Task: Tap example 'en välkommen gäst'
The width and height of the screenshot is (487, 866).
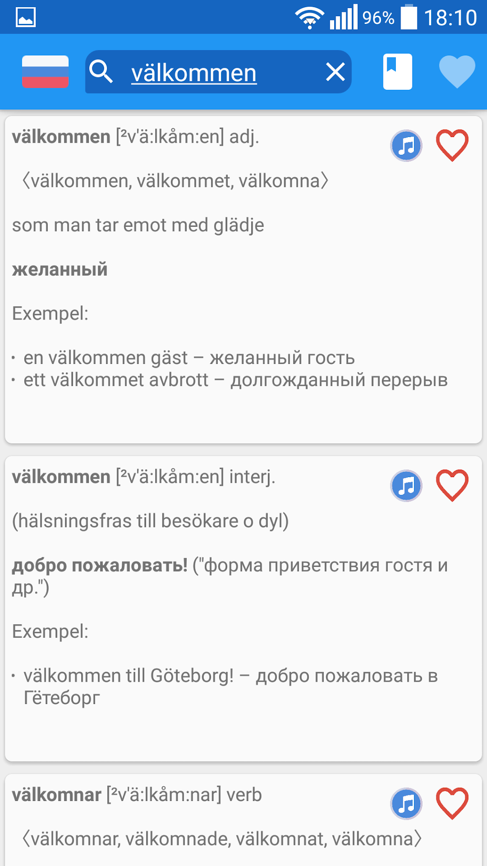Action: (x=106, y=358)
